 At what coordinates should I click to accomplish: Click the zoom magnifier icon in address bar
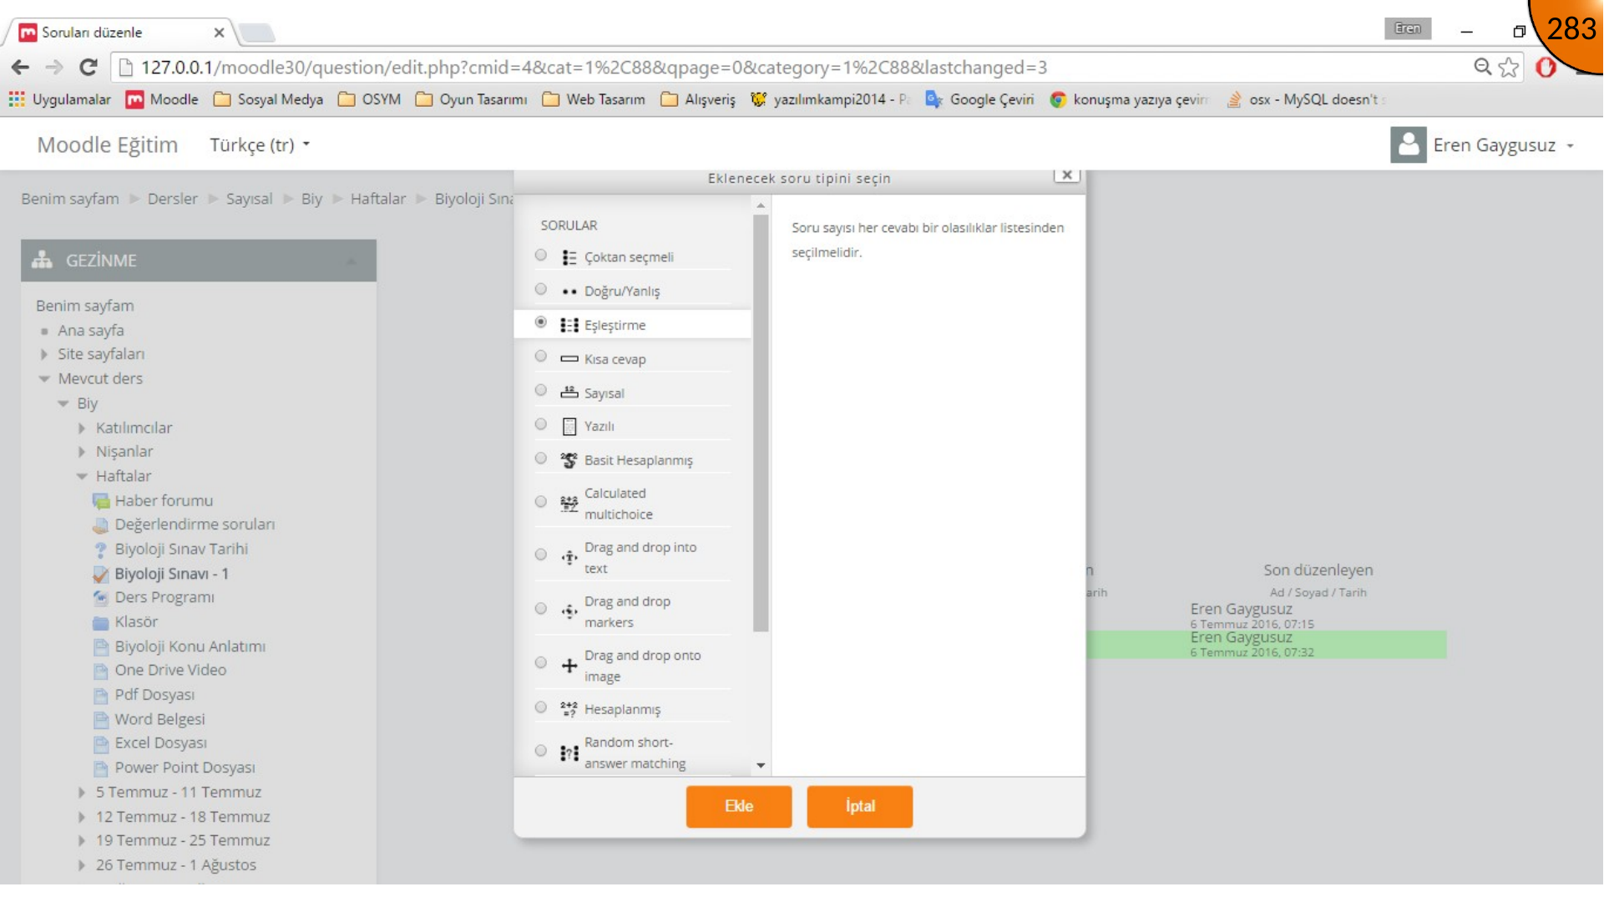click(x=1482, y=67)
